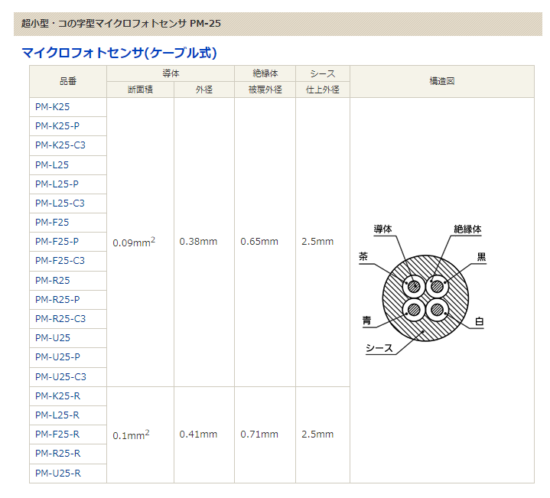550x498 pixels.
Task: Open the PM-K25-R part number link
Action: 57,396
